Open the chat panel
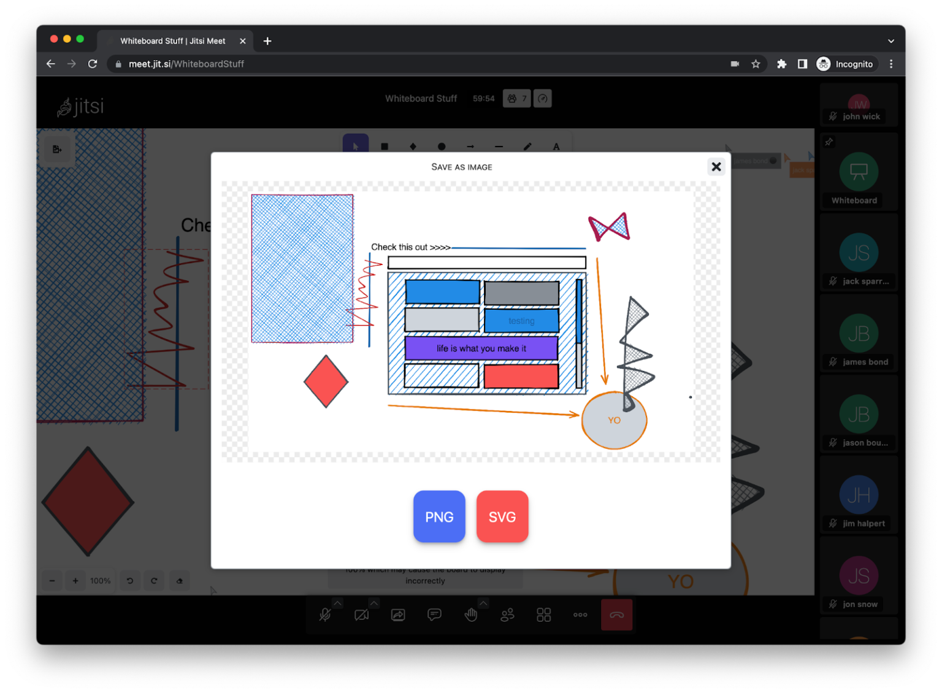 [434, 615]
